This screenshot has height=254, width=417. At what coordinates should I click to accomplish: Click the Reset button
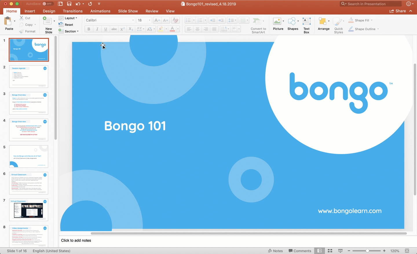pyautogui.click(x=66, y=25)
